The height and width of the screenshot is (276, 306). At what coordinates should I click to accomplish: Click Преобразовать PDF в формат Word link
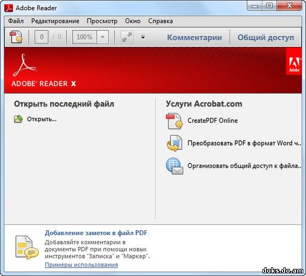click(244, 143)
